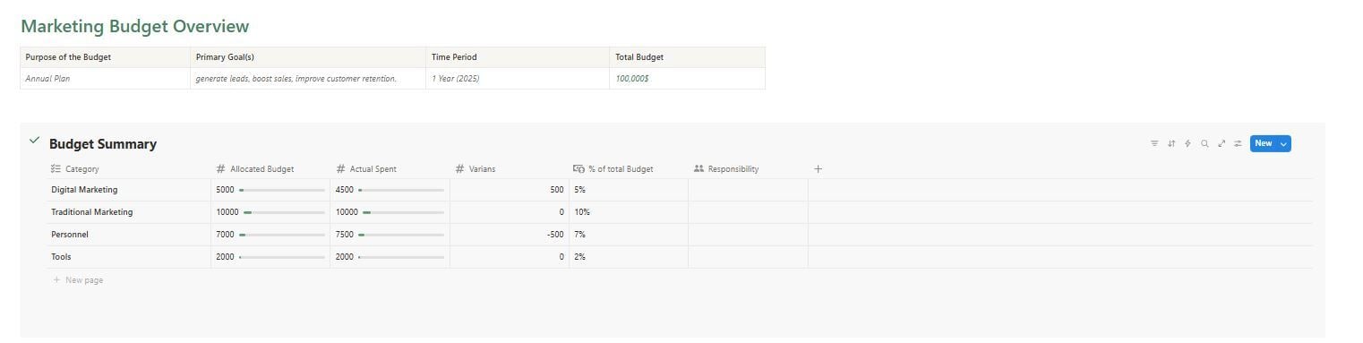Click the Traditional Marketing actual spent bar
This screenshot has height=343, width=1363.
[x=403, y=212]
